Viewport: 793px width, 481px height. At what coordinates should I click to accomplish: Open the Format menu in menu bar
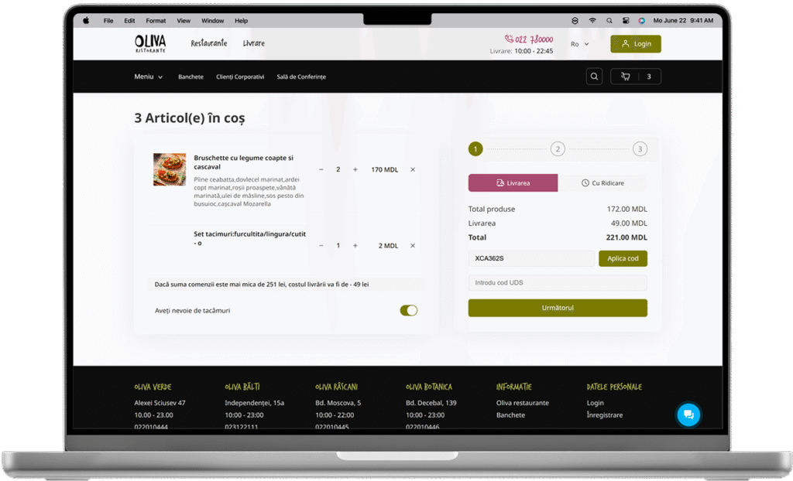pos(156,21)
